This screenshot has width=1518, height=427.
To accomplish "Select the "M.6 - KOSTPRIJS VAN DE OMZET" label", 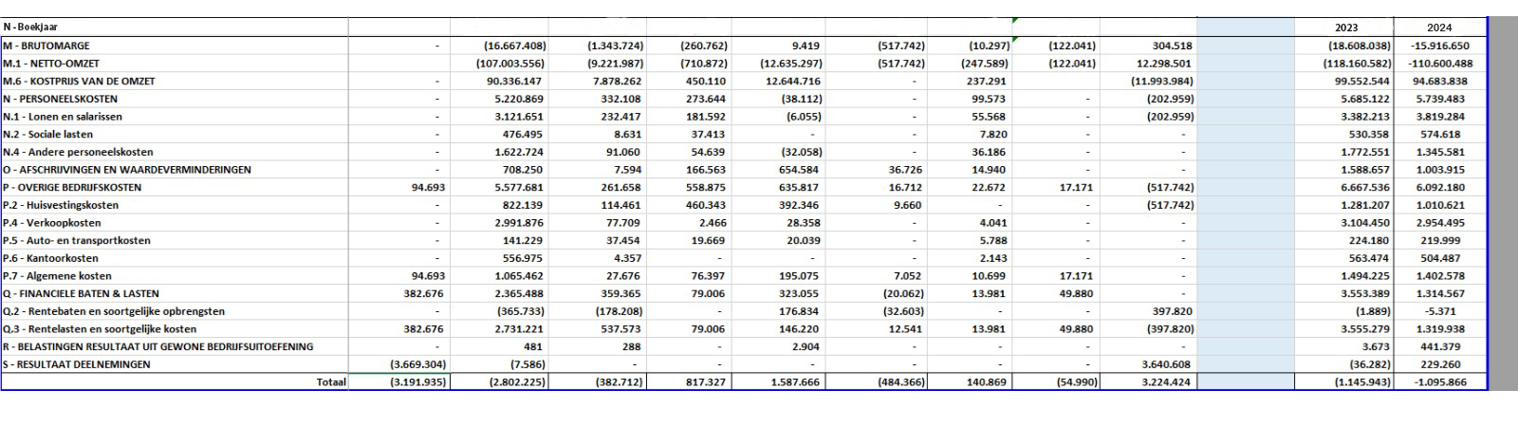I will pos(79,82).
